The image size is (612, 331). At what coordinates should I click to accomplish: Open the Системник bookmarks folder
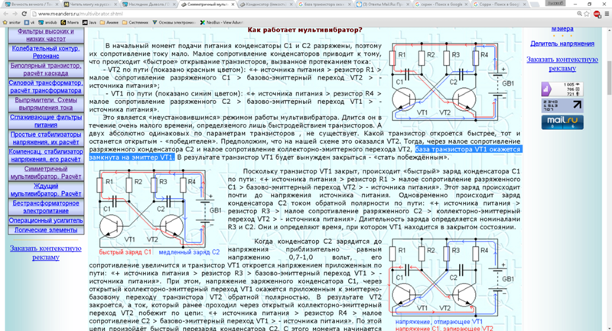[x=135, y=23]
